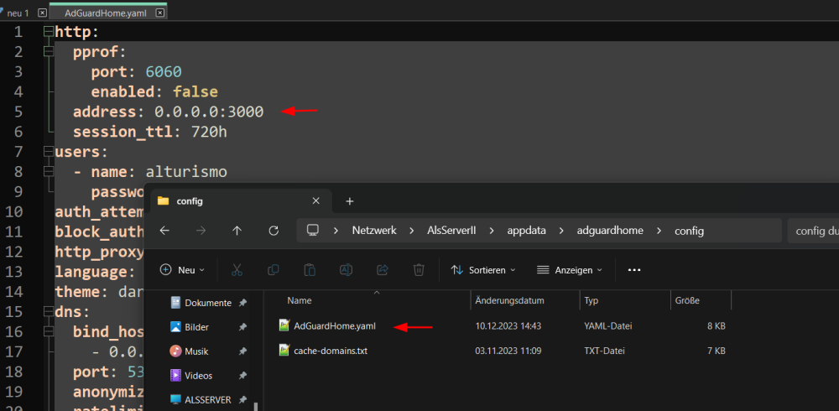Viewport: 839px width, 411px height.
Task: Open the Neu dropdown menu
Action: tap(182, 270)
